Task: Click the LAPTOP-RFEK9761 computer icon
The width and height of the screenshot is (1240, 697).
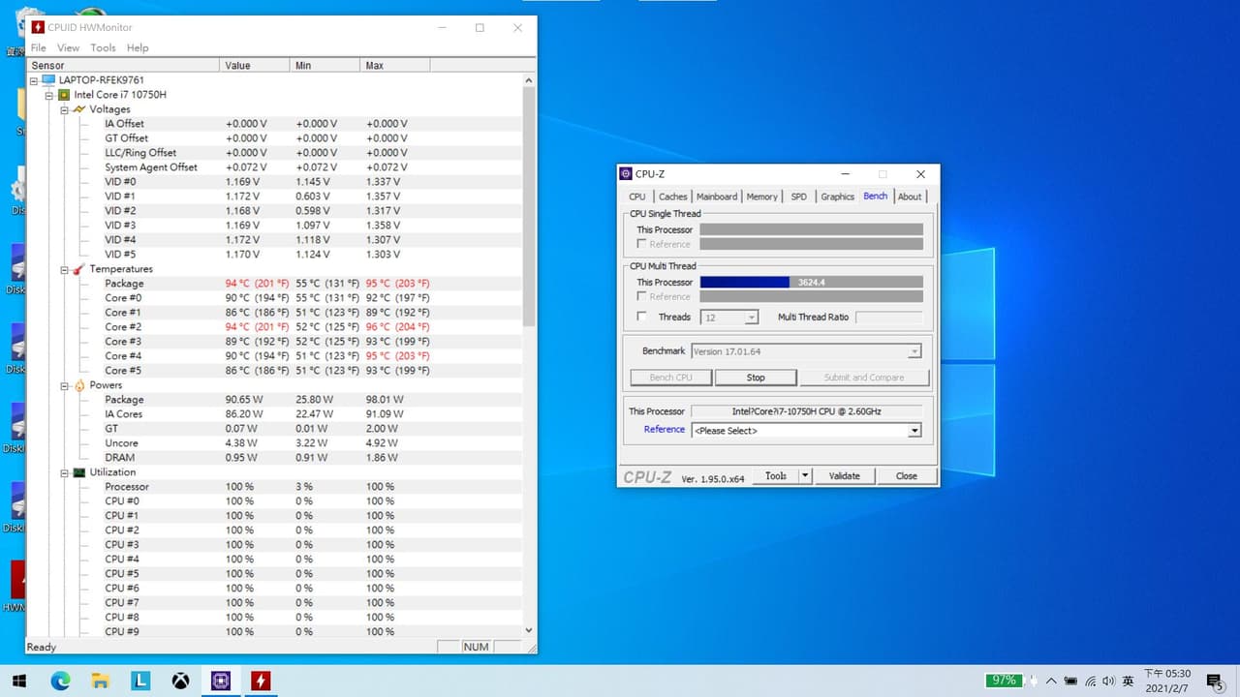Action: click(48, 79)
